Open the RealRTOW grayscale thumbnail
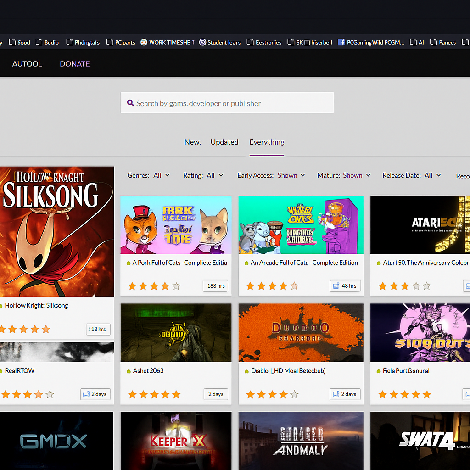The image size is (470, 470). [56, 352]
